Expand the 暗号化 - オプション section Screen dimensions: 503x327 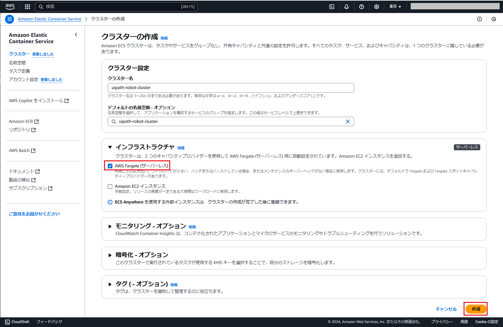110,255
